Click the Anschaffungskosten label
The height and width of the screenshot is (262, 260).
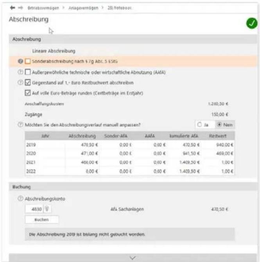click(44, 104)
